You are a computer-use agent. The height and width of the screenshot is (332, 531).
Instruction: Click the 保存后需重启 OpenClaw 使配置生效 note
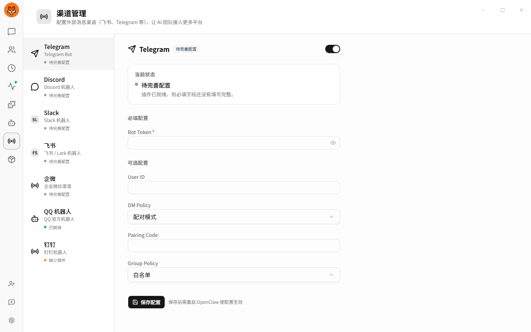click(x=205, y=302)
